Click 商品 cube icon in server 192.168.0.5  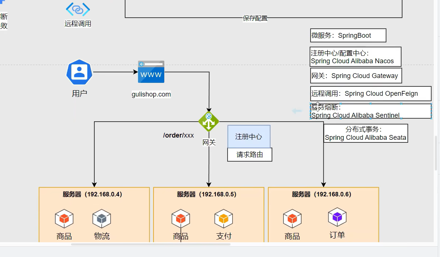click(x=181, y=219)
